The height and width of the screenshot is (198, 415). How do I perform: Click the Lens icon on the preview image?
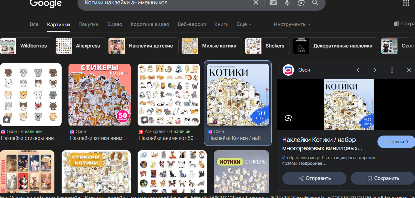(x=288, y=118)
